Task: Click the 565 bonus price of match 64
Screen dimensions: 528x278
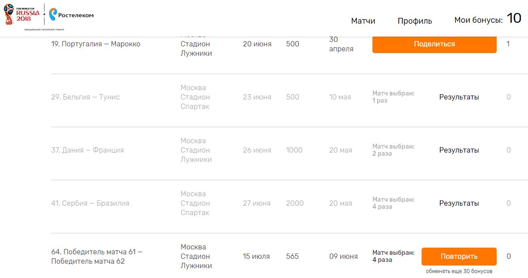Action: [292, 256]
